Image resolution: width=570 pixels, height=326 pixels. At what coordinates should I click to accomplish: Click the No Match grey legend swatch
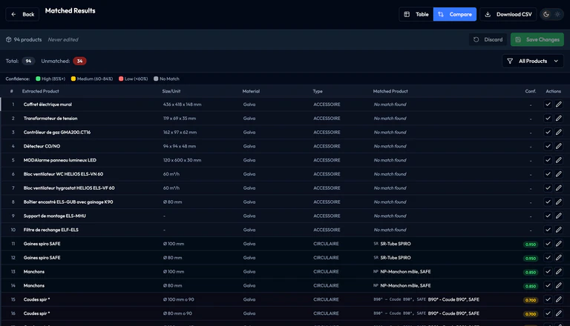coord(156,79)
